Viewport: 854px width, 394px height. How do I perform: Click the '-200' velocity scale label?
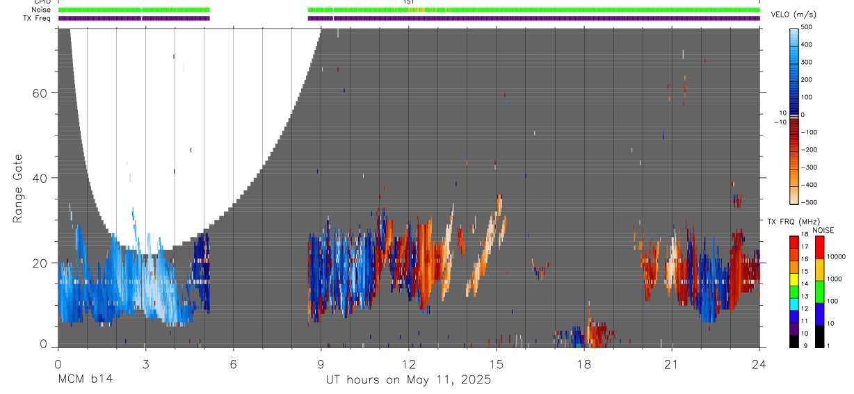[808, 150]
